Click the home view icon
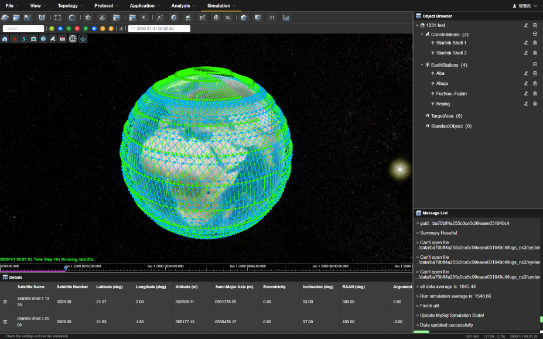The width and height of the screenshot is (543, 339). pos(5,39)
